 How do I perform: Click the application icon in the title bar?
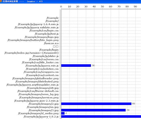pos(1,1)
